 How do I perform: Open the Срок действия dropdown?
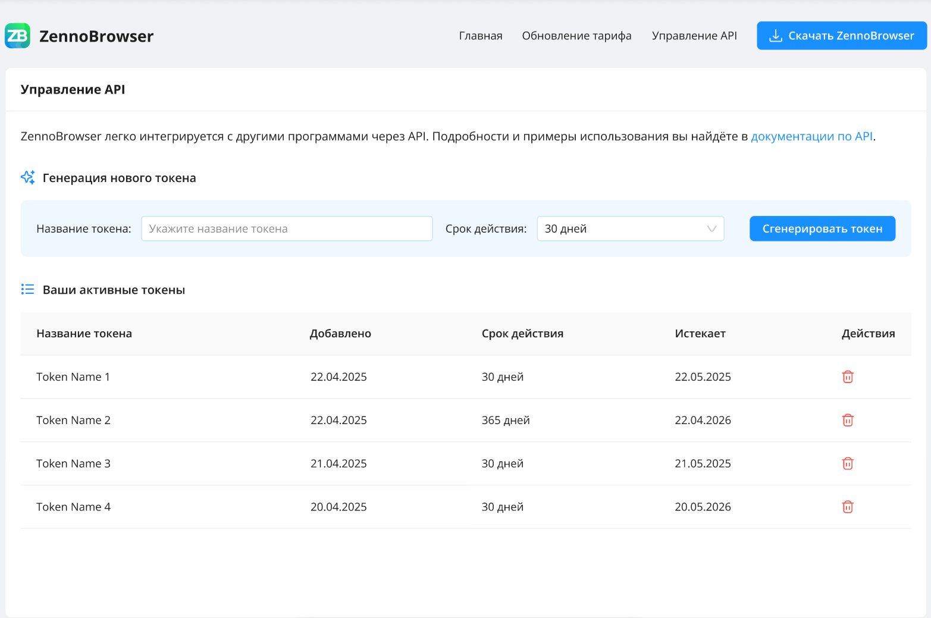point(629,229)
